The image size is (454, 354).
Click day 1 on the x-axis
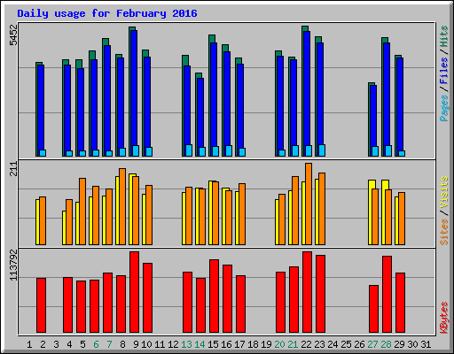point(29,344)
